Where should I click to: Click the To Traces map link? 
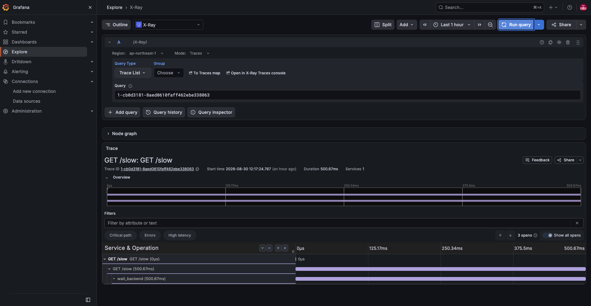[x=204, y=73]
